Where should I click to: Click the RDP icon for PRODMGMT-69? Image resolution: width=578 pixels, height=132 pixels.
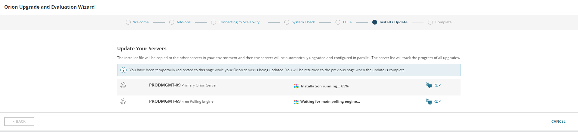coord(429,102)
